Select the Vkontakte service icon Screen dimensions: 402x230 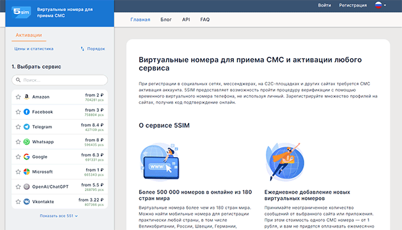coord(27,202)
